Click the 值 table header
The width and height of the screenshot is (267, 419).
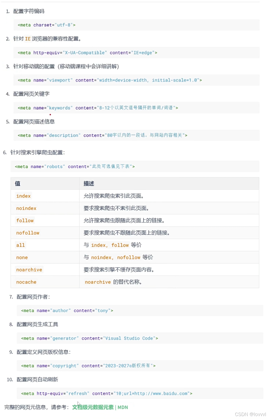[x=45, y=184]
